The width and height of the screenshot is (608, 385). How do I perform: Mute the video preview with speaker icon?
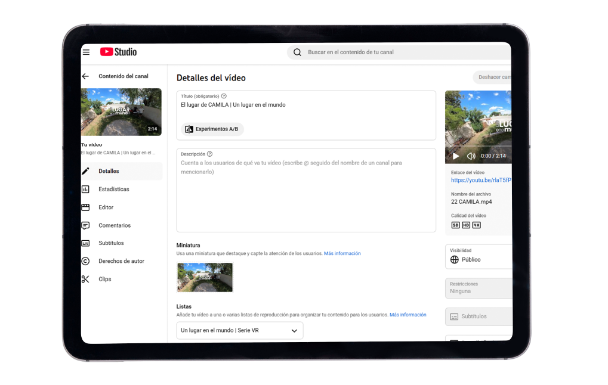(x=471, y=156)
